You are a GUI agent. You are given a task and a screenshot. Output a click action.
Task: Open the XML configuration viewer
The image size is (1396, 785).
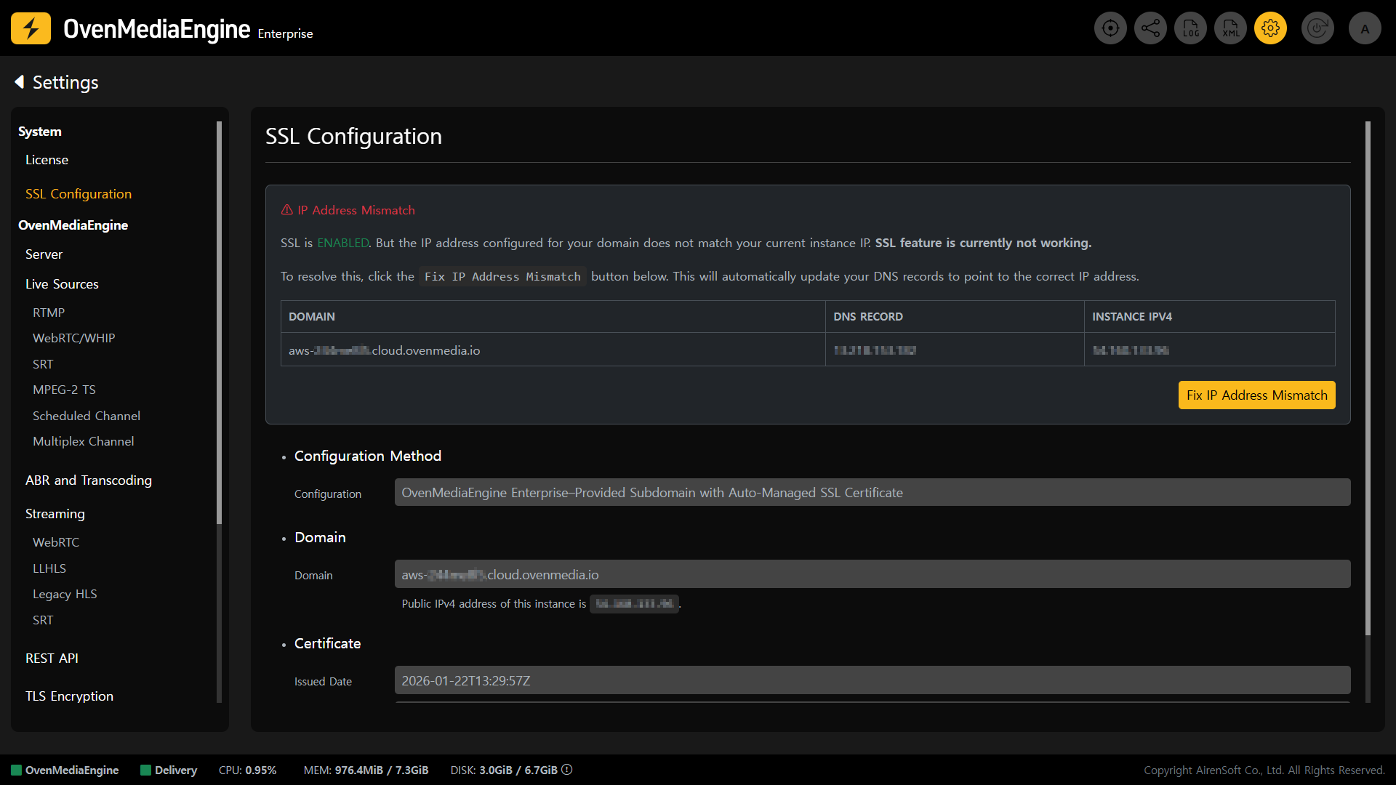(x=1230, y=28)
